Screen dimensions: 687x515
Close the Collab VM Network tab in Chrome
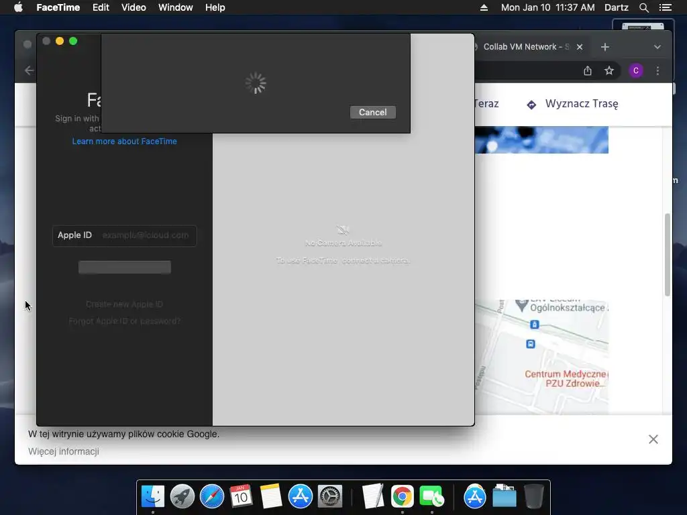[x=580, y=47]
